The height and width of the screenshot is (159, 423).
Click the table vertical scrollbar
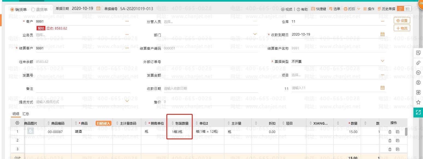(x=406, y=132)
